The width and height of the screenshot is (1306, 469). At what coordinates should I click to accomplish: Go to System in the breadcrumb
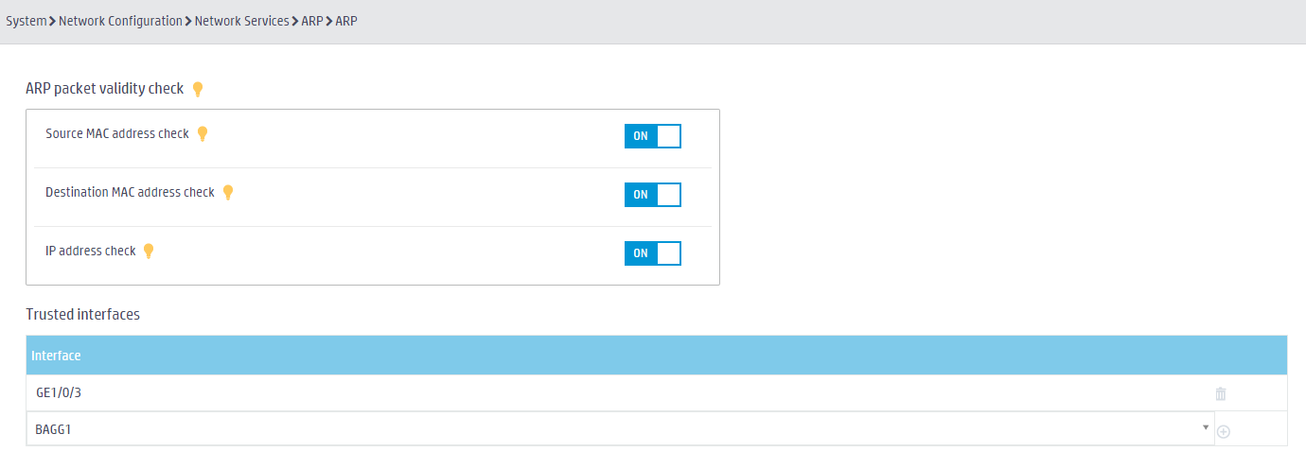[26, 21]
